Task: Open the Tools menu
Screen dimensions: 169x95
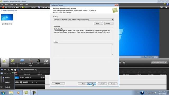Action: 21,4
